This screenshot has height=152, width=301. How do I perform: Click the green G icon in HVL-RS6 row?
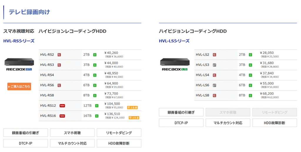pyautogui.click(x=95, y=85)
